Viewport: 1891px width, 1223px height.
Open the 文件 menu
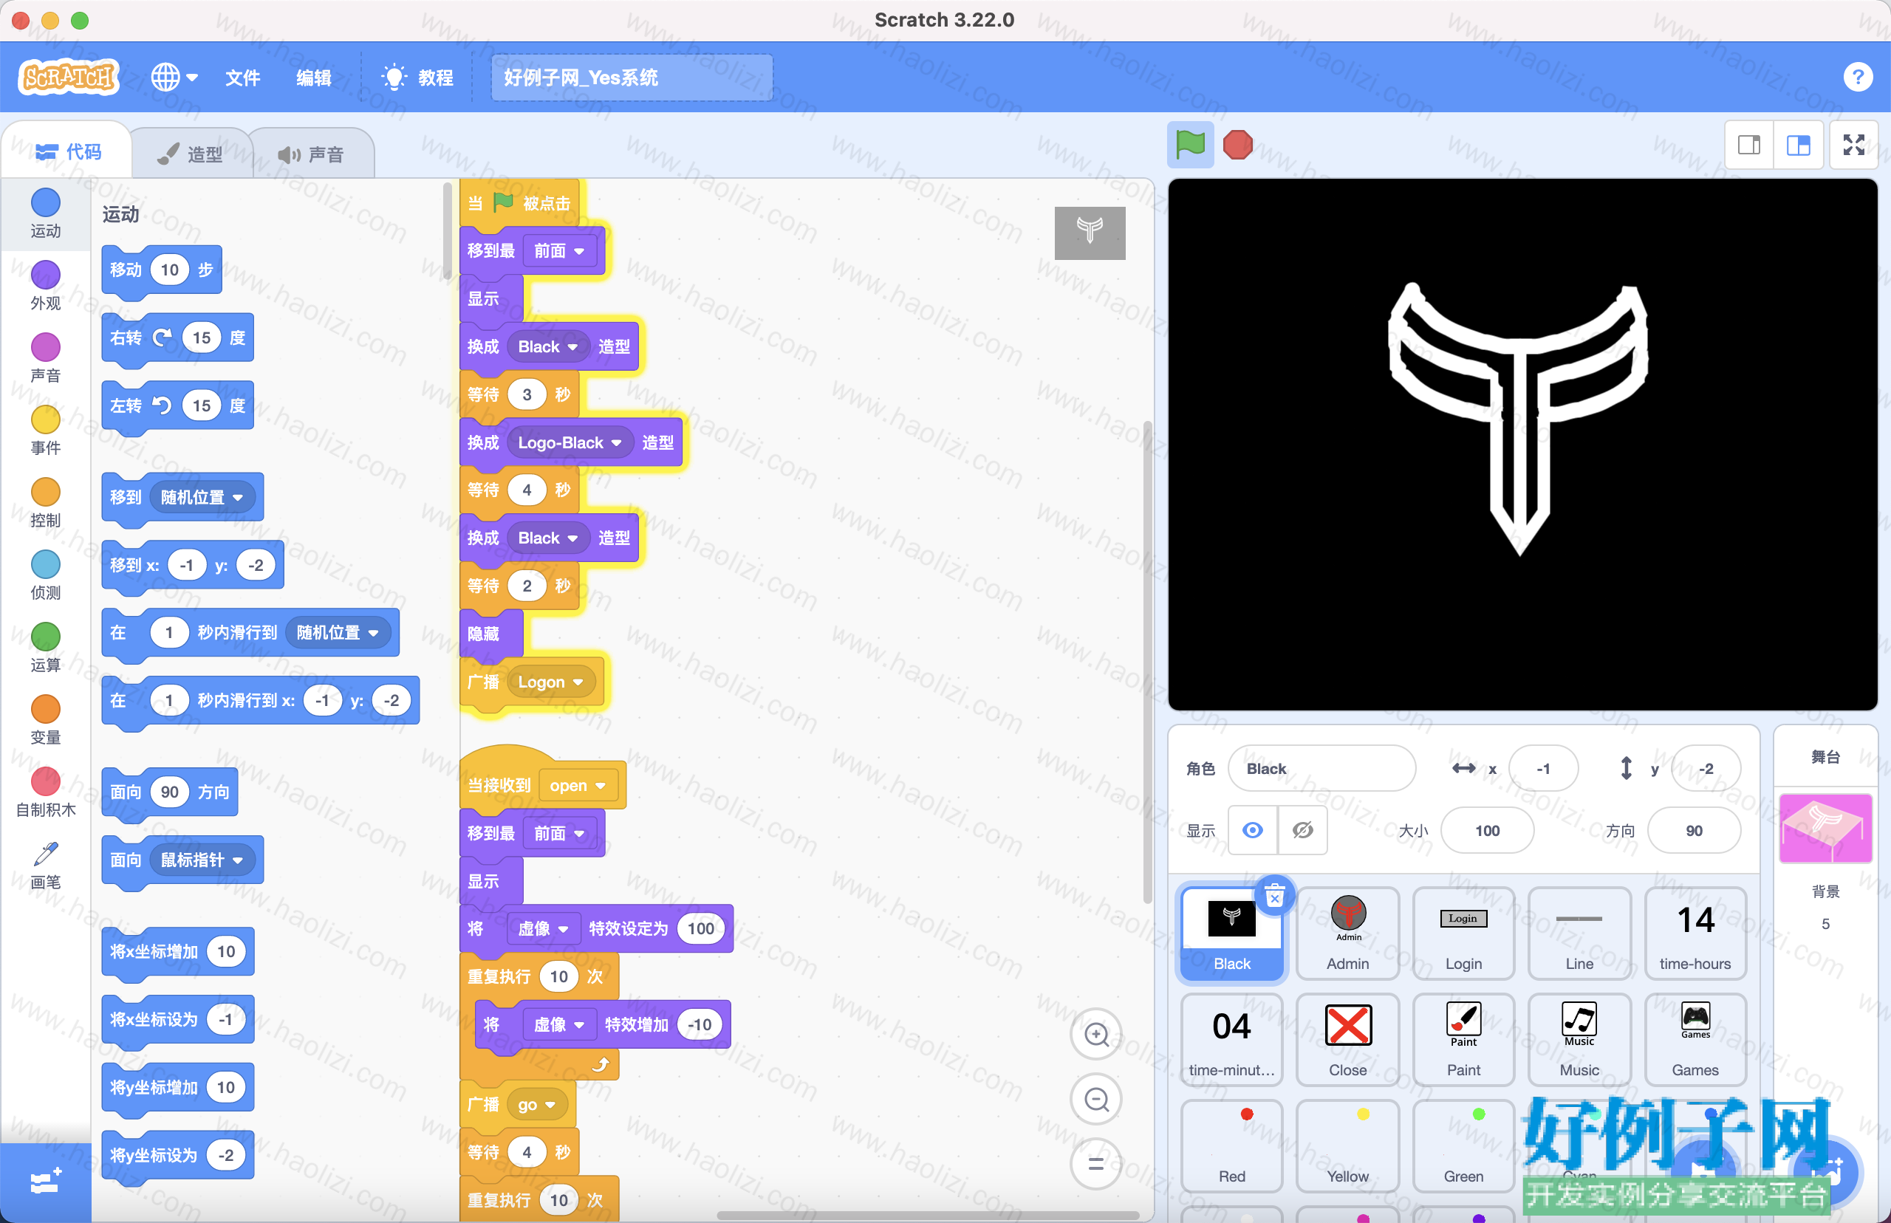242,77
